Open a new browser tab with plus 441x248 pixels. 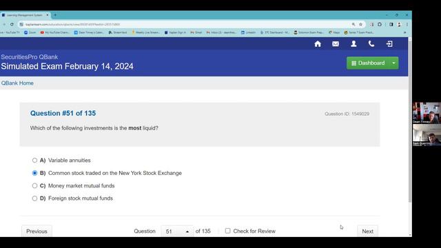click(x=55, y=15)
